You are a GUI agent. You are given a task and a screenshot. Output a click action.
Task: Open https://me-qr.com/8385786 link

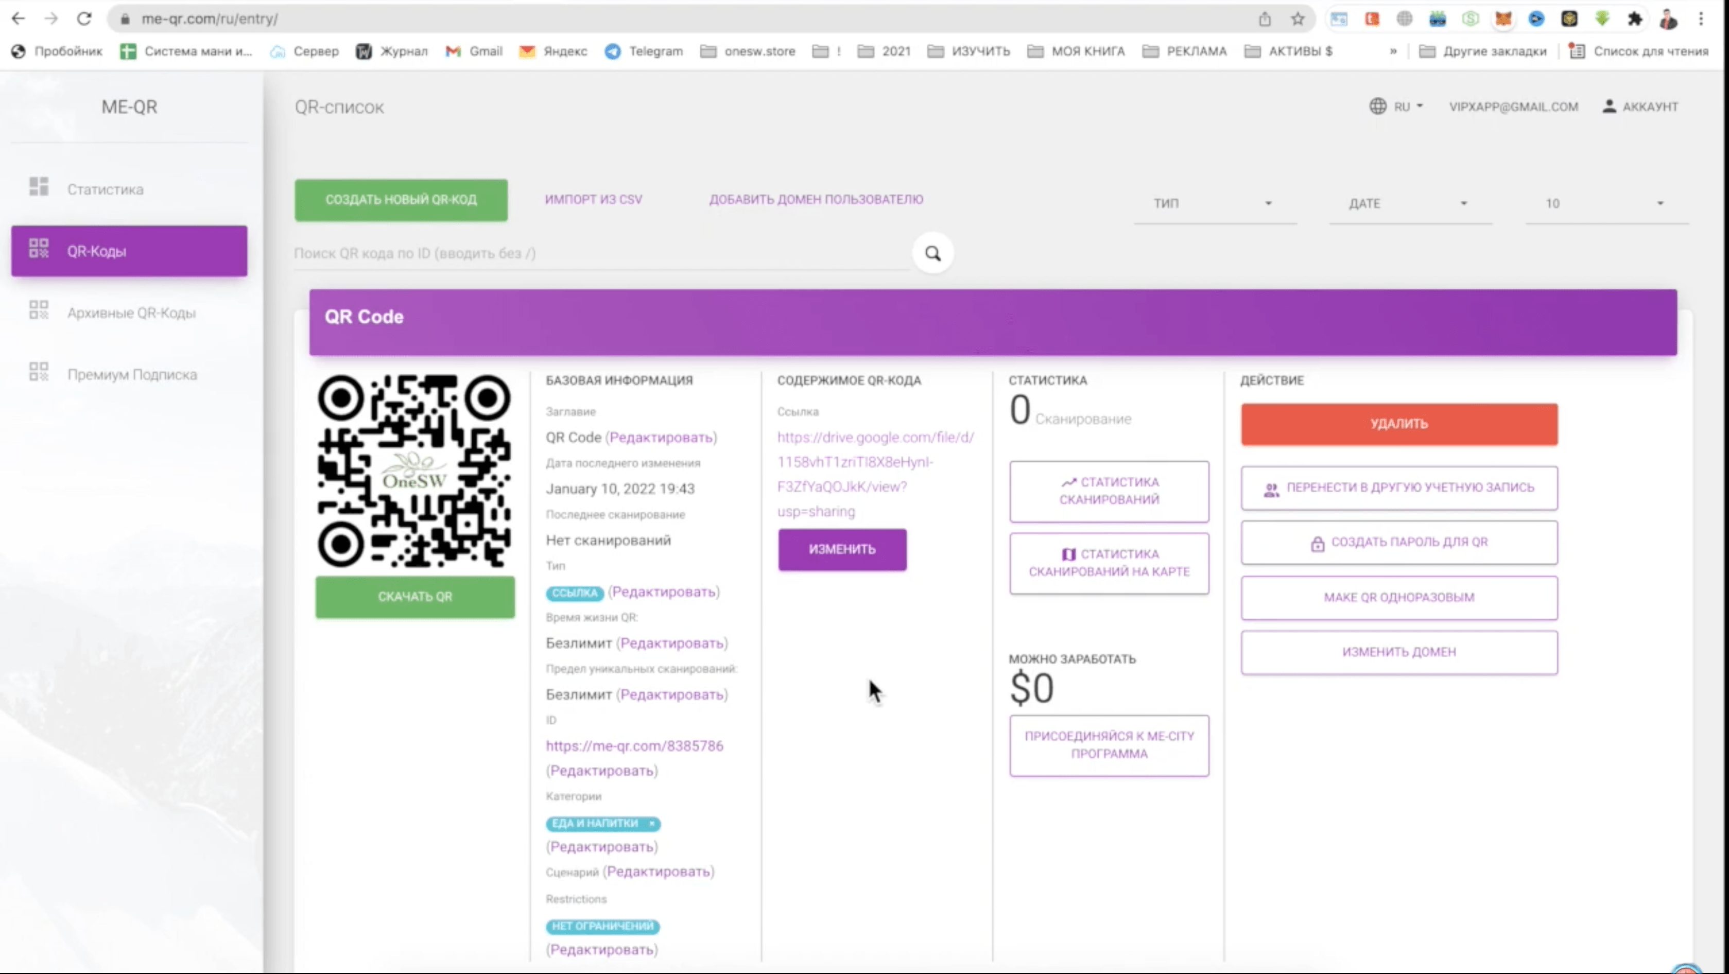(x=634, y=746)
